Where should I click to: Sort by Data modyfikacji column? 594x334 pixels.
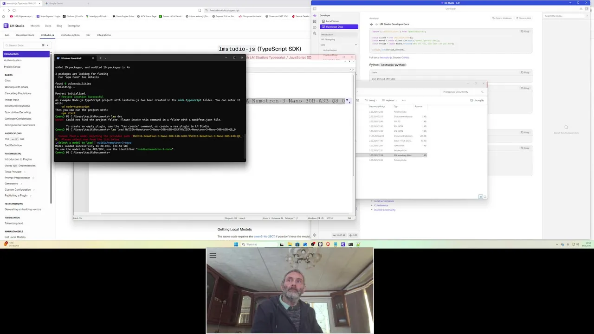(x=377, y=106)
